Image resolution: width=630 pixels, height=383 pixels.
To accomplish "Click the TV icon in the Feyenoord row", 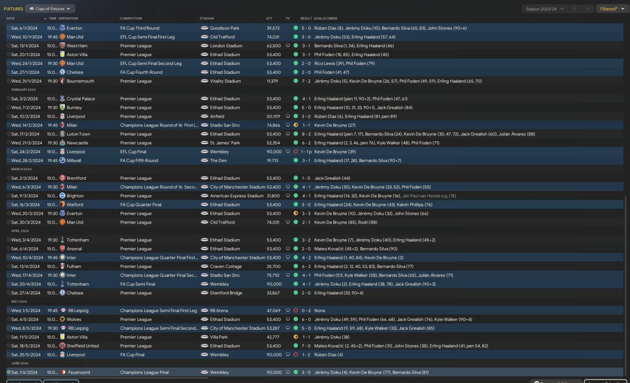I will pos(288,373).
